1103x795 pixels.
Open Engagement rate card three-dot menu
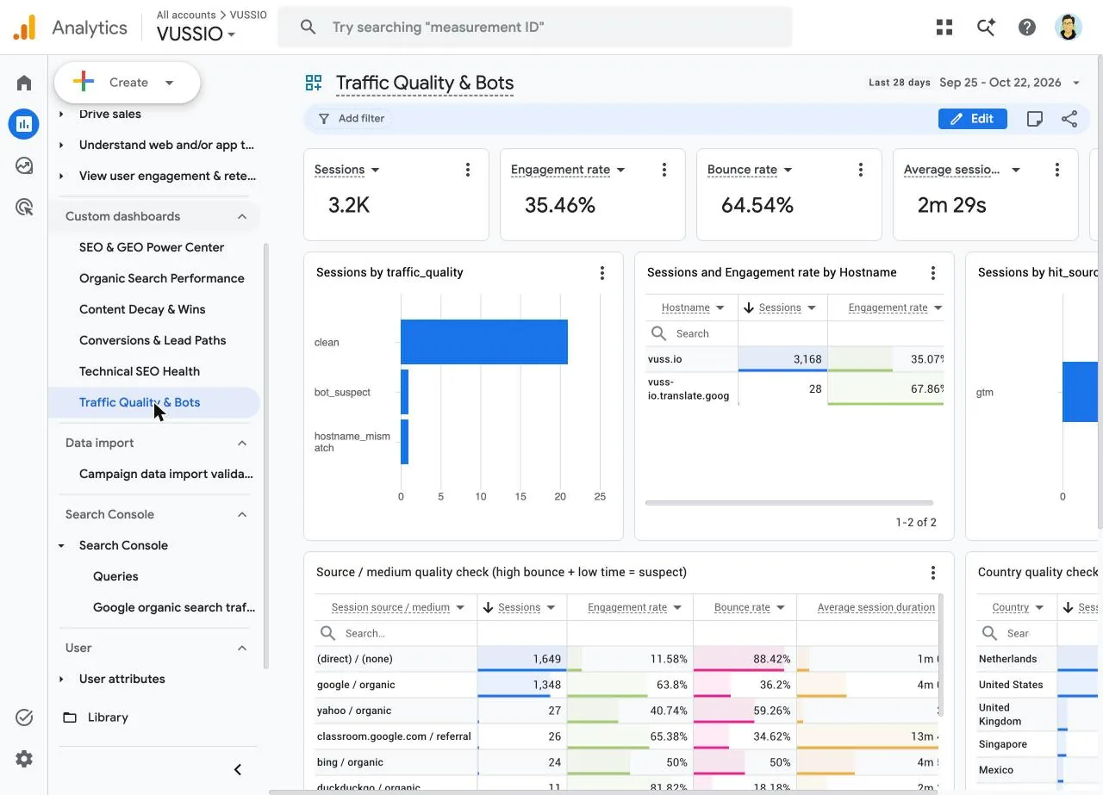click(x=664, y=170)
